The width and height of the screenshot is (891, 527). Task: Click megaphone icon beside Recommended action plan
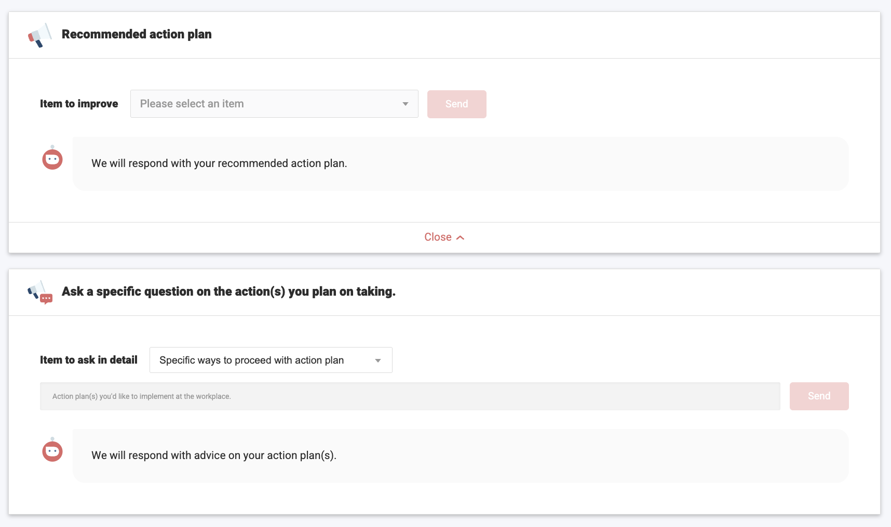(40, 35)
